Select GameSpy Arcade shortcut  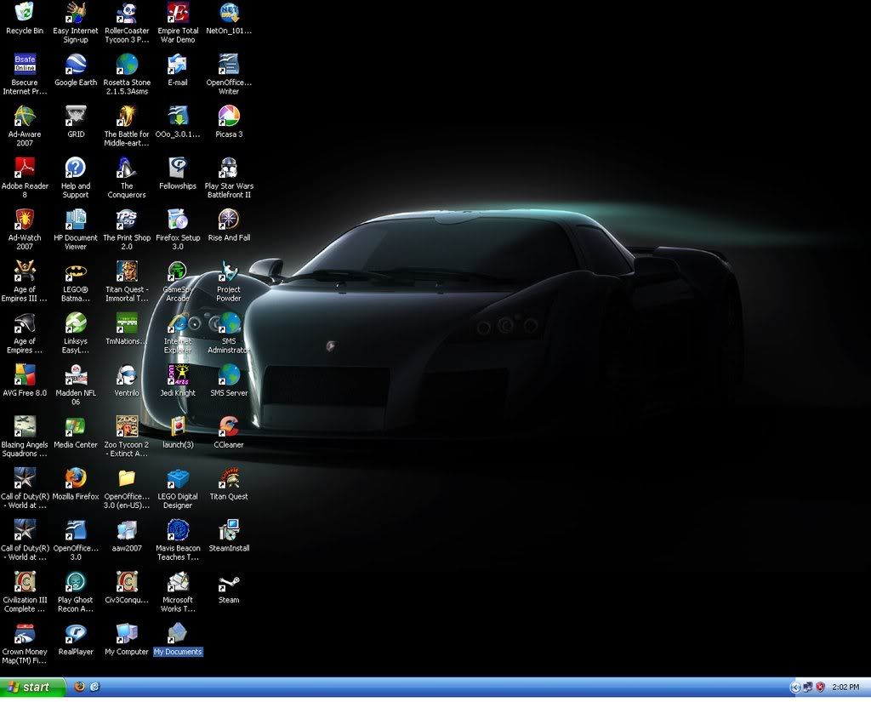178,271
